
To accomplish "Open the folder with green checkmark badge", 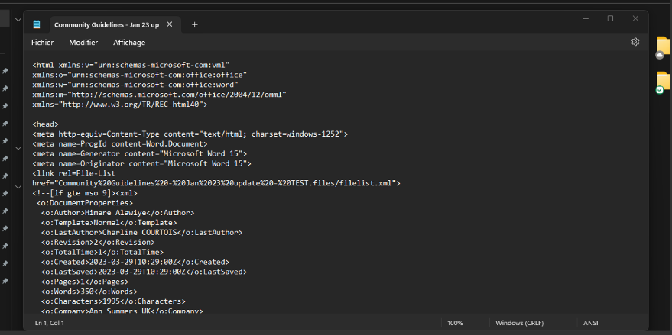I will (662, 82).
